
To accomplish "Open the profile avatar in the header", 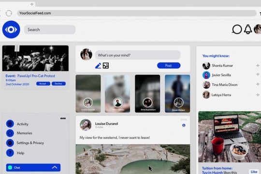I will pos(258,29).
